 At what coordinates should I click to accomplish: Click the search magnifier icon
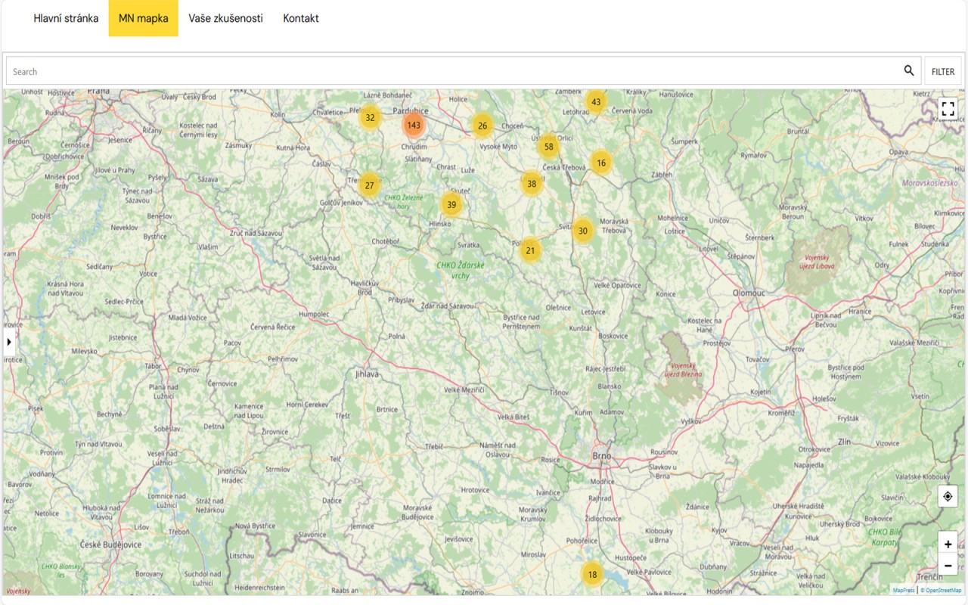(909, 70)
